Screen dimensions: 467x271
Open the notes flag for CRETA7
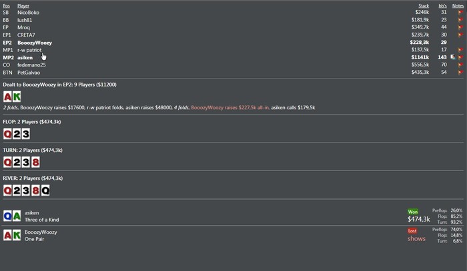point(460,35)
